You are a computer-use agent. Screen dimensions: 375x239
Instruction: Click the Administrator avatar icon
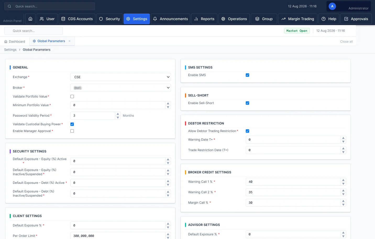(x=332, y=6)
